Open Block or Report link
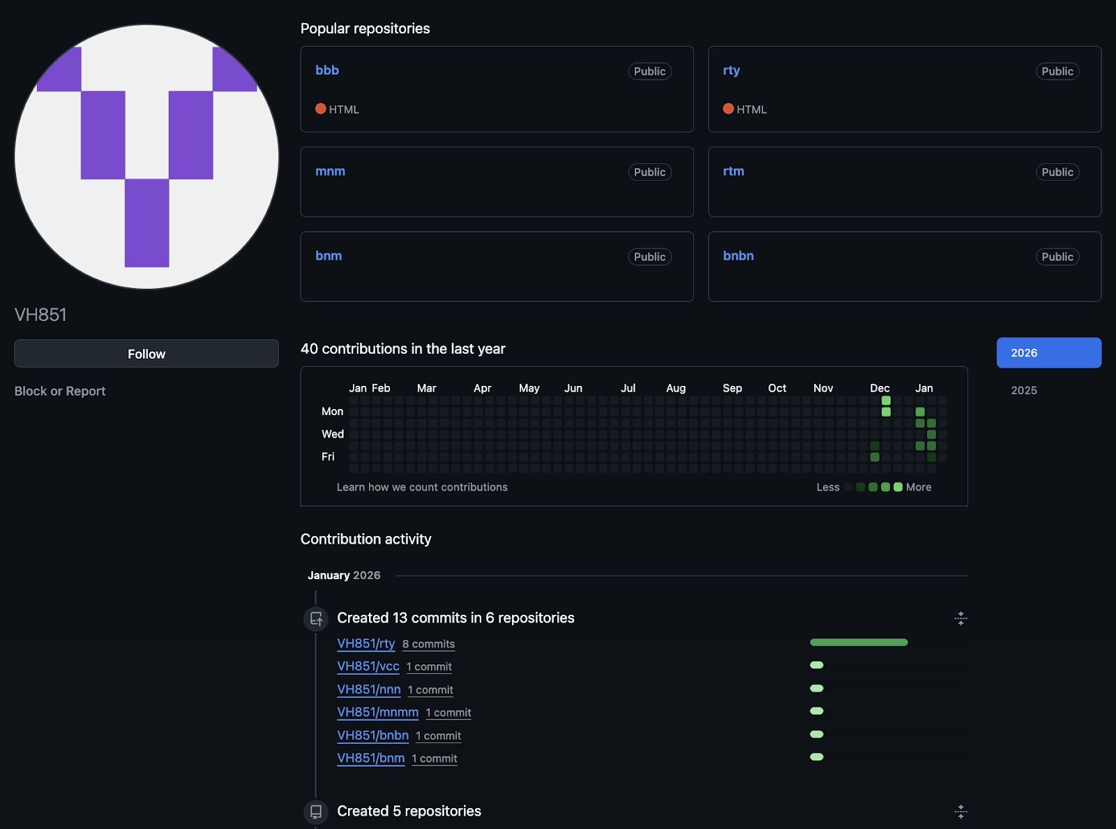Image resolution: width=1116 pixels, height=829 pixels. pyautogui.click(x=60, y=391)
